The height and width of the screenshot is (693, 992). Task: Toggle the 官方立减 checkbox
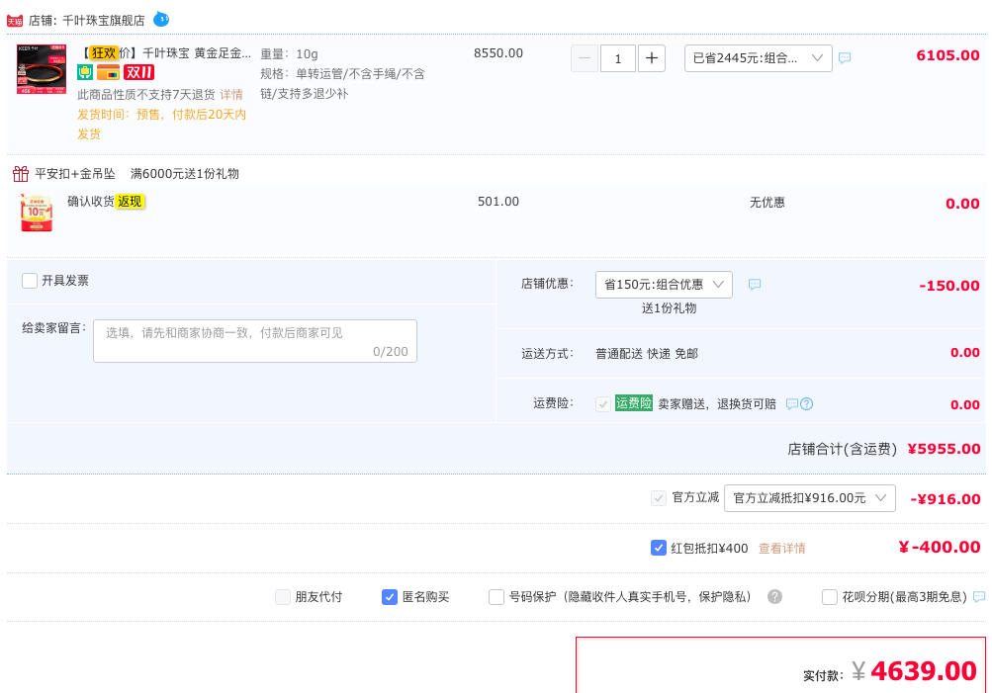click(659, 498)
